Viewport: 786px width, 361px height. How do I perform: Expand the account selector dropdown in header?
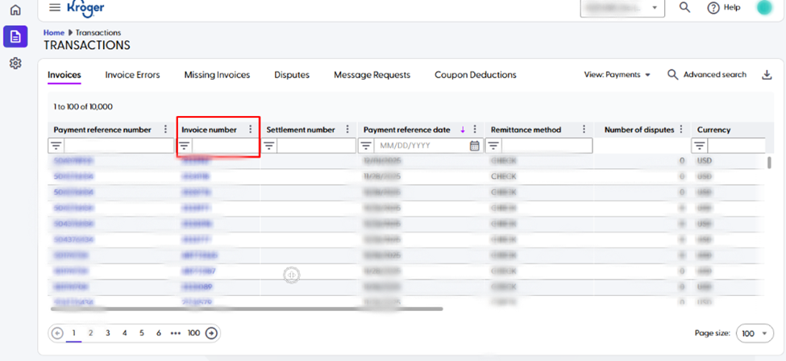(x=622, y=8)
